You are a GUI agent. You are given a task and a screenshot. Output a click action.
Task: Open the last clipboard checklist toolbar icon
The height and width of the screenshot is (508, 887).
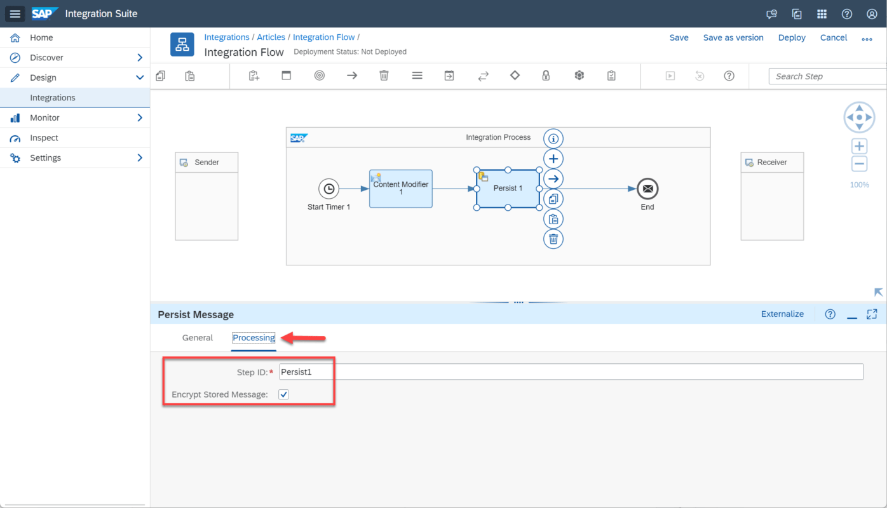[x=611, y=76]
